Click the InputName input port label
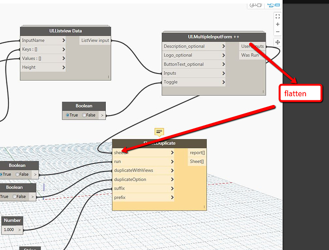 (33, 40)
